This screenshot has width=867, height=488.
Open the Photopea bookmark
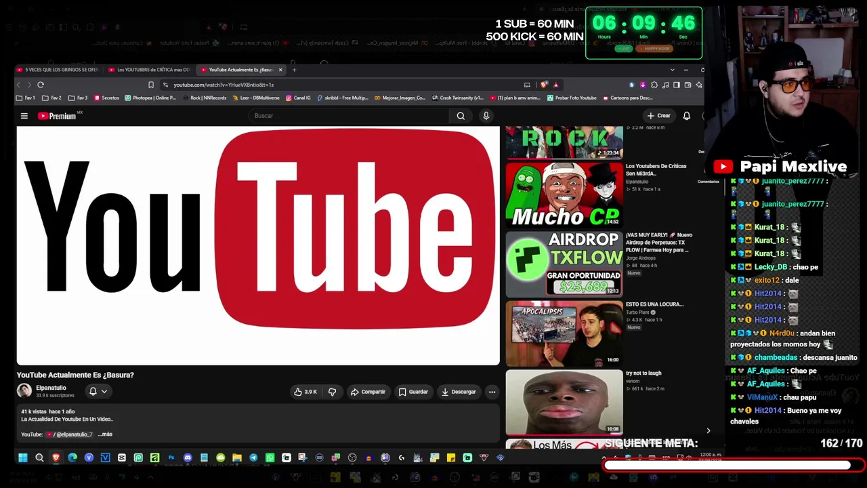pos(150,98)
